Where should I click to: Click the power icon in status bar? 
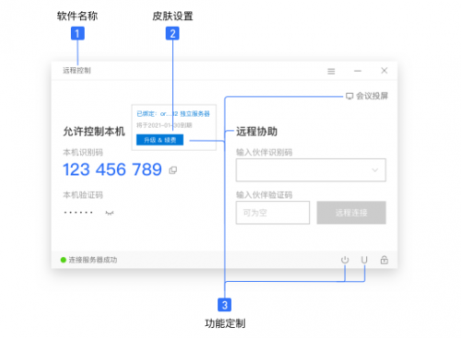point(345,260)
